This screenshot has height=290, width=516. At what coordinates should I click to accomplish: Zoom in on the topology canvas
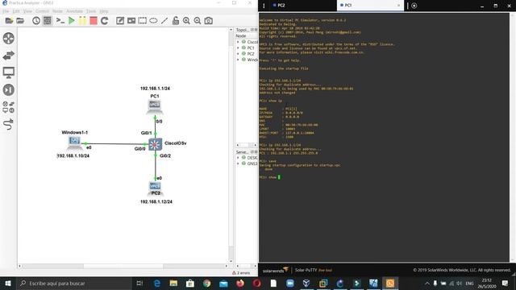pos(186,21)
